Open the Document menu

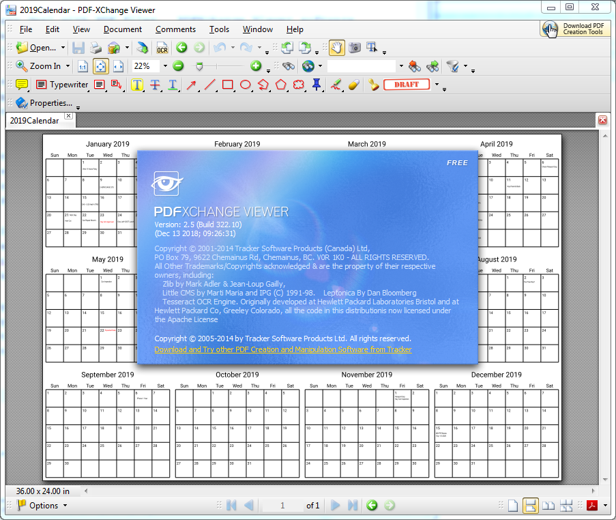[123, 29]
